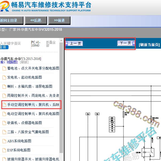The width and height of the screenshot is (161, 161).
Task: Click document icon beside ABS系统 entry
Action: tap(4, 141)
